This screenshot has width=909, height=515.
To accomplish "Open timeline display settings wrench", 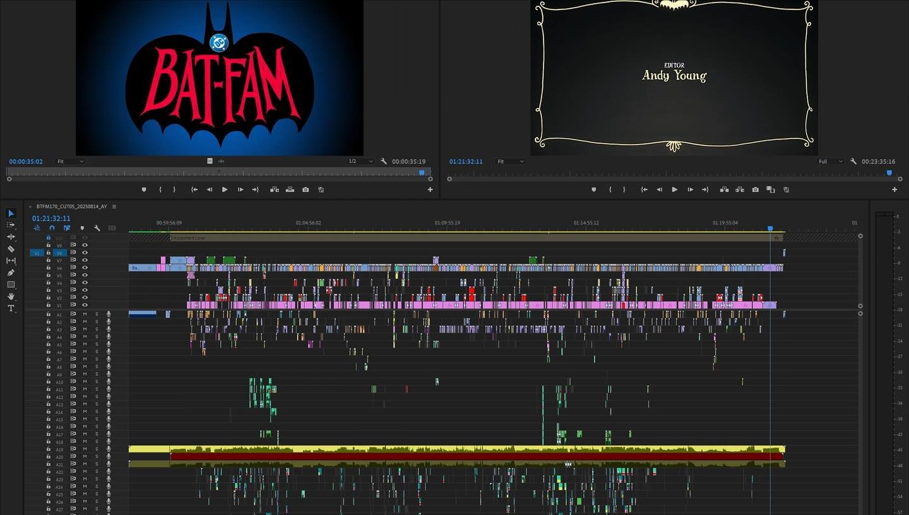I will point(97,228).
